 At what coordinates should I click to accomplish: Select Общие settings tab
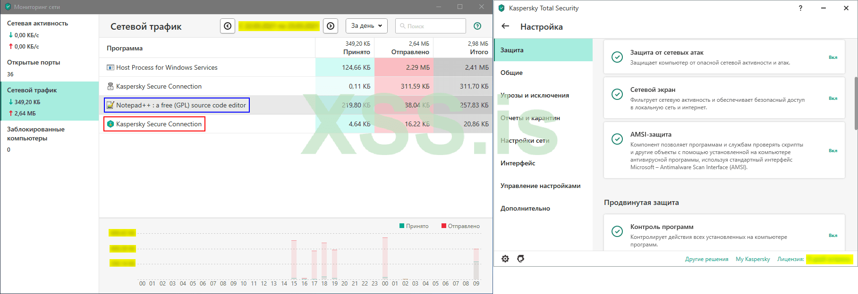pyautogui.click(x=511, y=73)
